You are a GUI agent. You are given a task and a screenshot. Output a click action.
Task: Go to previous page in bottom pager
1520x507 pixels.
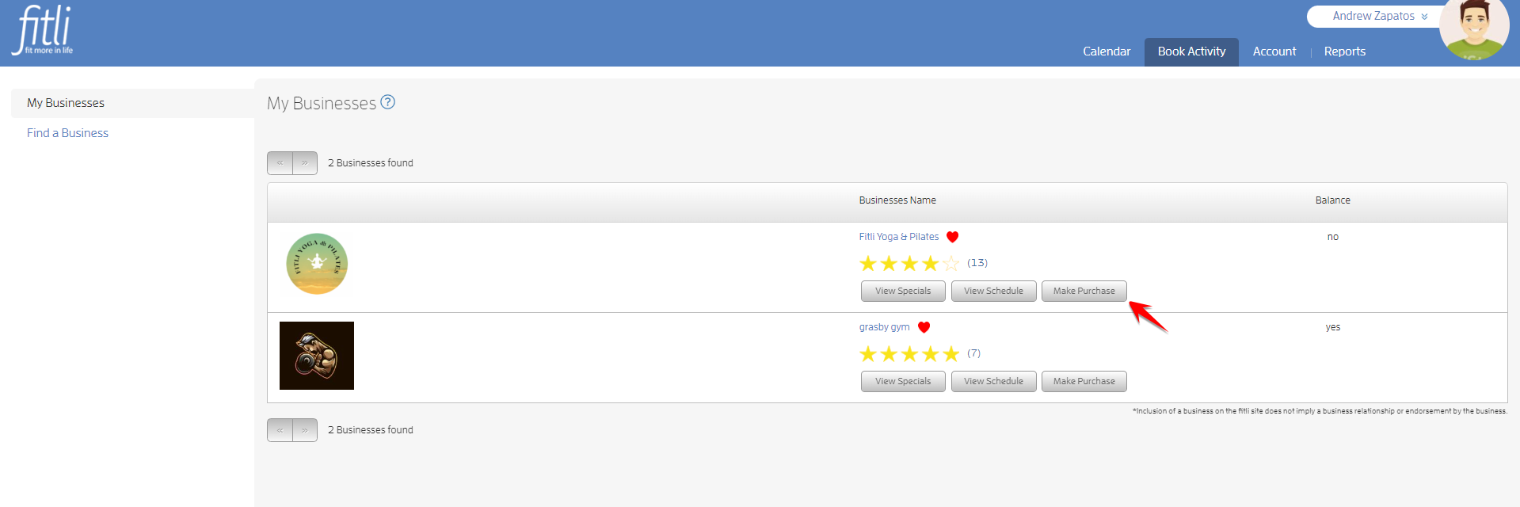pos(280,430)
